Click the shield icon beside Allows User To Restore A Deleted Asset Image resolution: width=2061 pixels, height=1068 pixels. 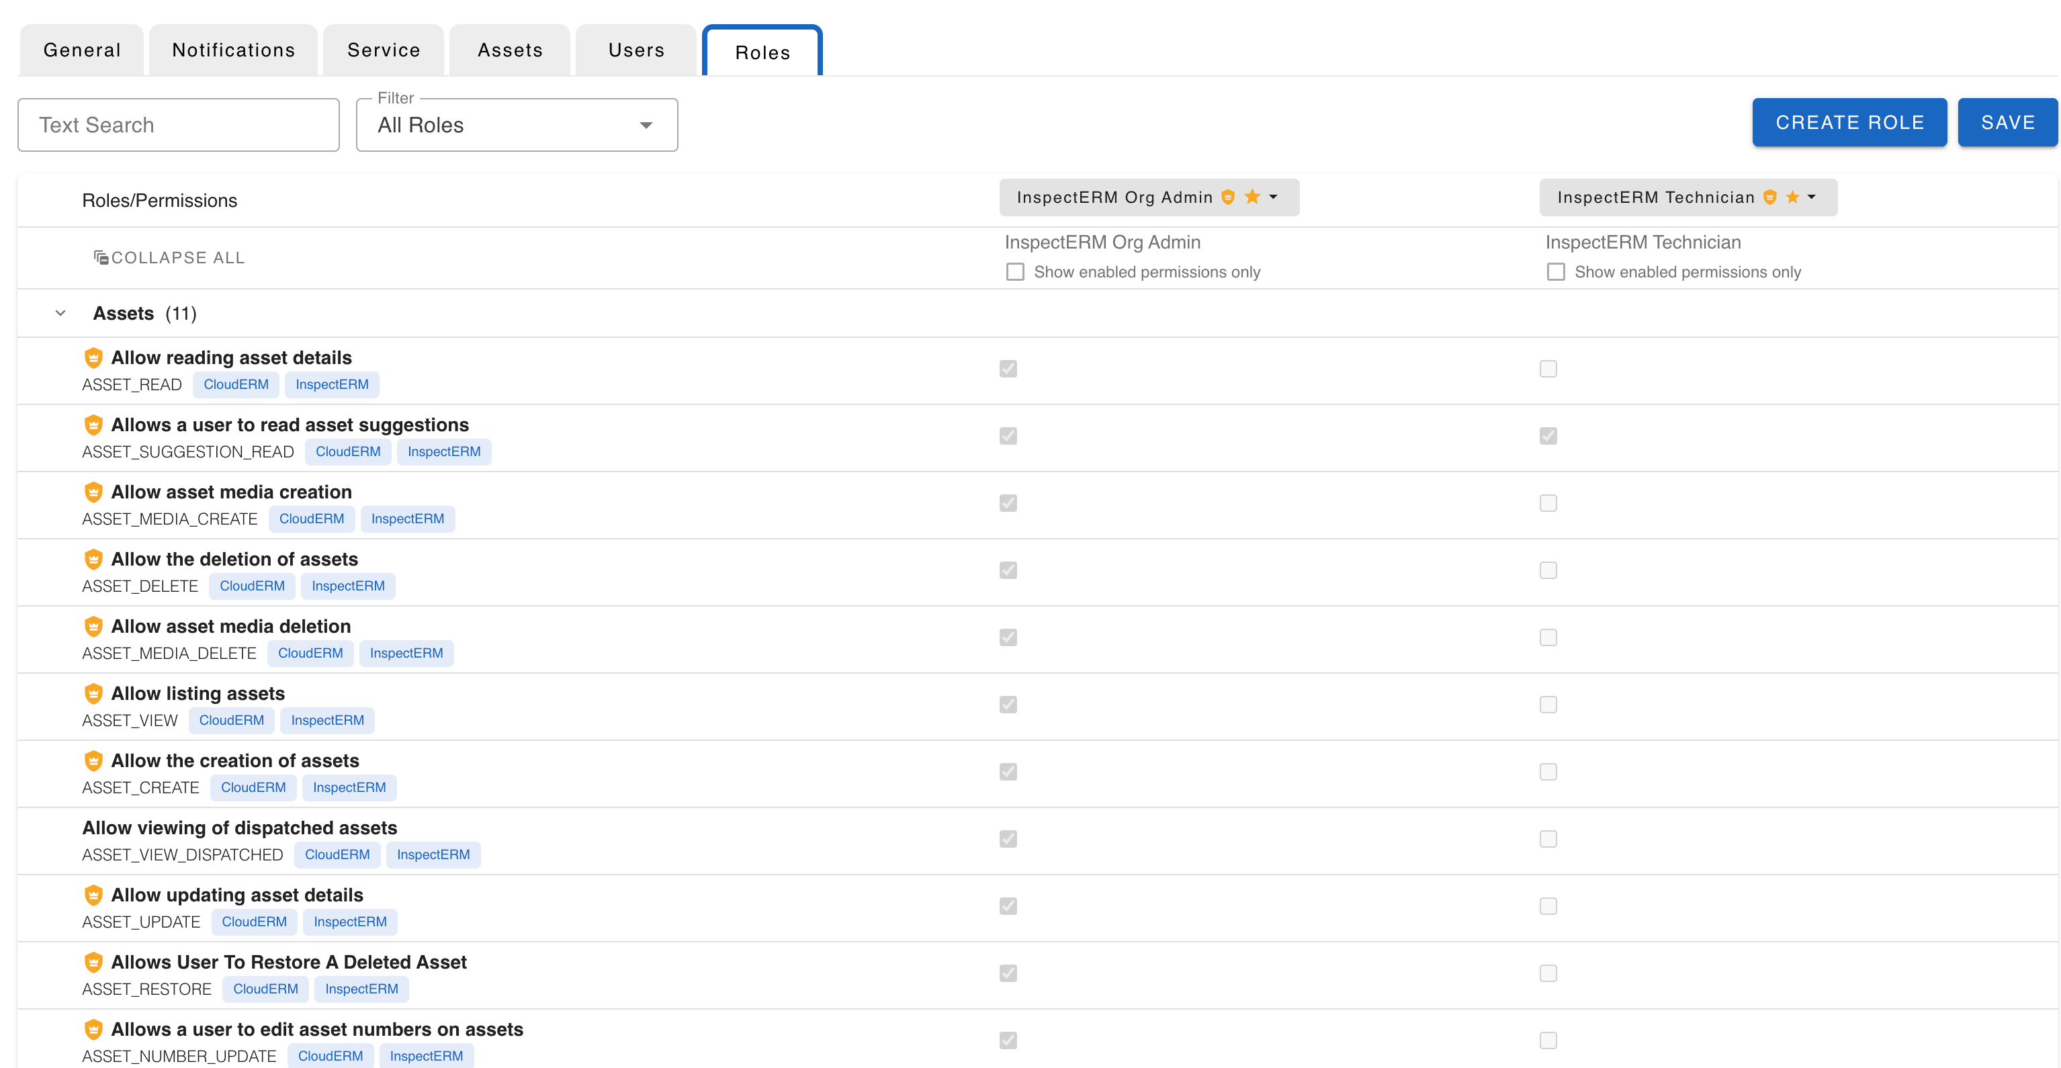point(93,963)
